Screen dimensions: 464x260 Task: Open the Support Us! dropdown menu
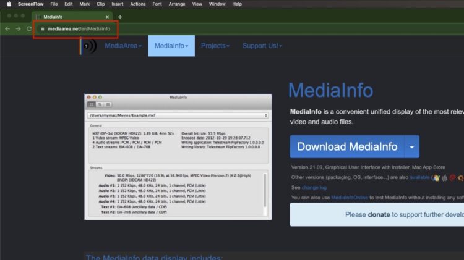tap(262, 46)
